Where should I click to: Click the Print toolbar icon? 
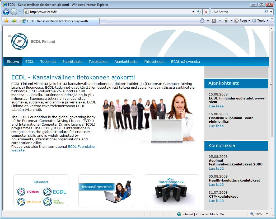click(x=226, y=21)
